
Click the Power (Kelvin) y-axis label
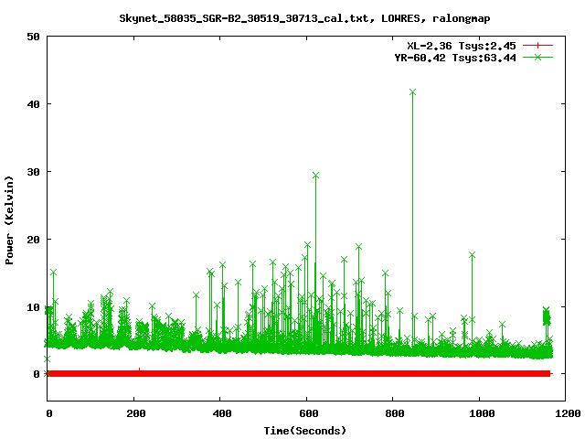[x=9, y=220]
